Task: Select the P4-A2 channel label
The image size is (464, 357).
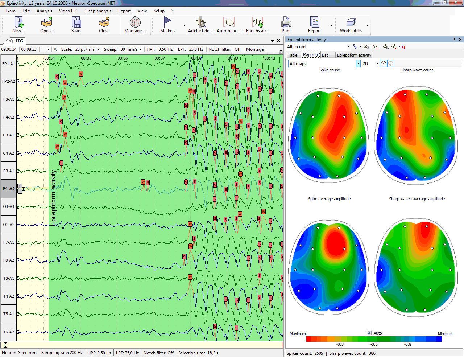Action: tap(9, 189)
